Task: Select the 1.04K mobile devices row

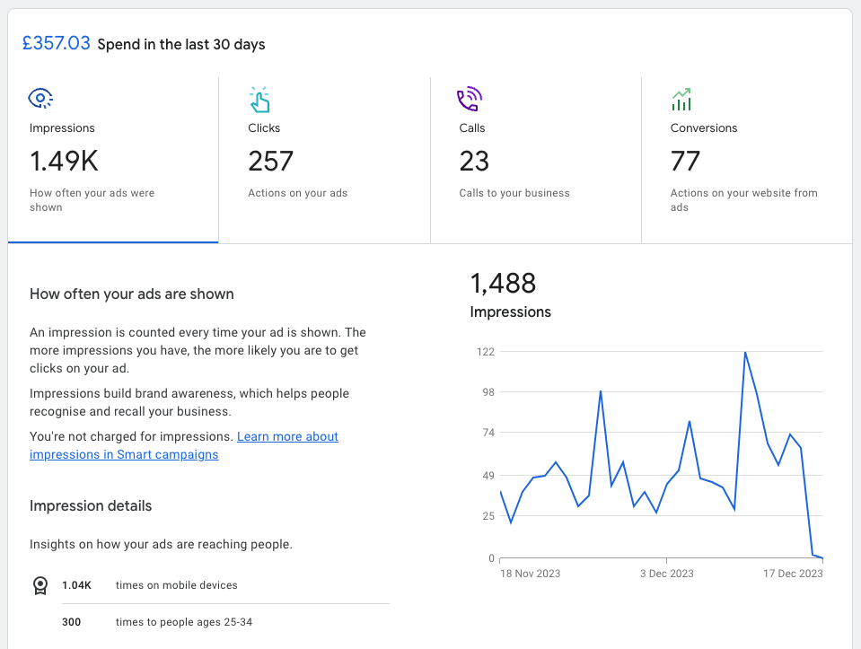Action: [x=211, y=585]
